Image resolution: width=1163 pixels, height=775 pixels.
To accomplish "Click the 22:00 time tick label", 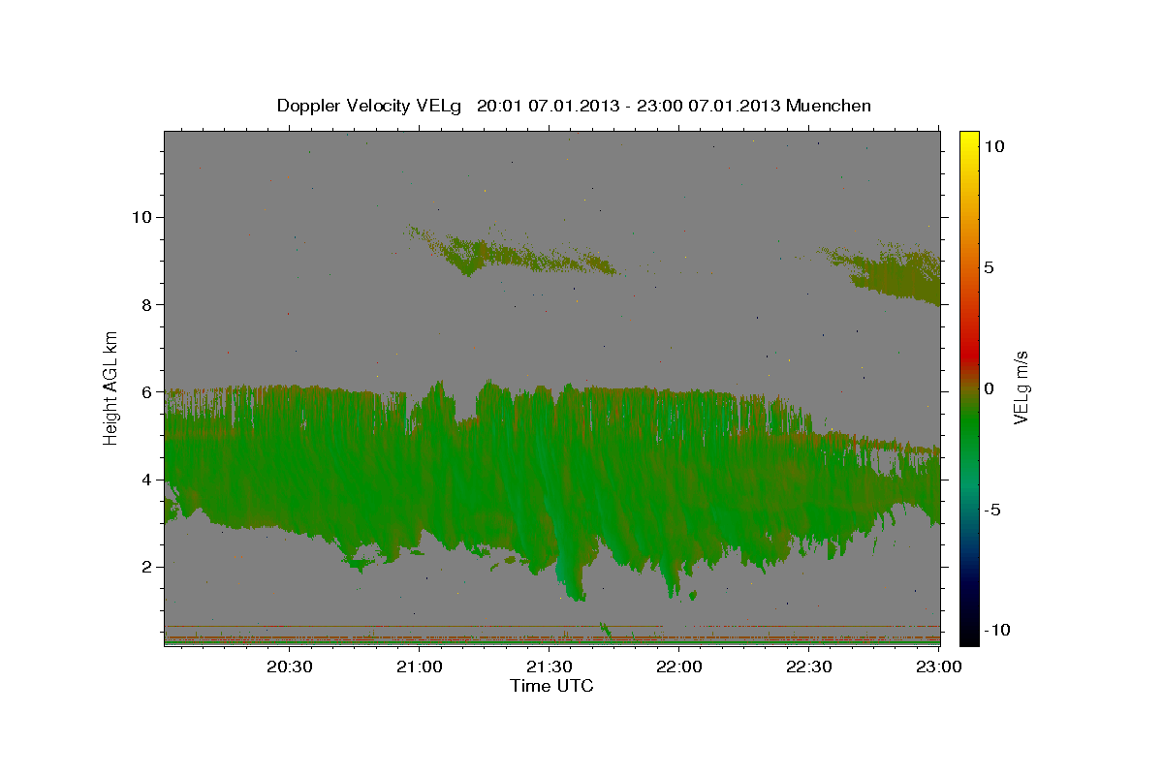I will click(x=679, y=667).
